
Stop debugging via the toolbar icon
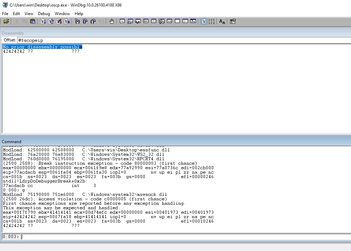pyautogui.click(x=59, y=21)
